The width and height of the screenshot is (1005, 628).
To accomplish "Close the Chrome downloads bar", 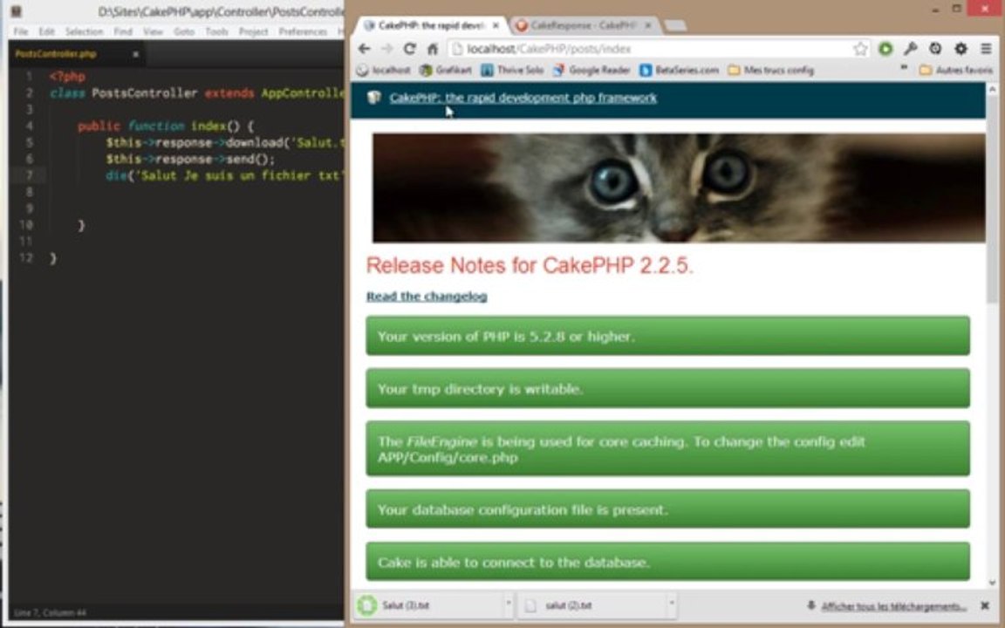I will (984, 605).
